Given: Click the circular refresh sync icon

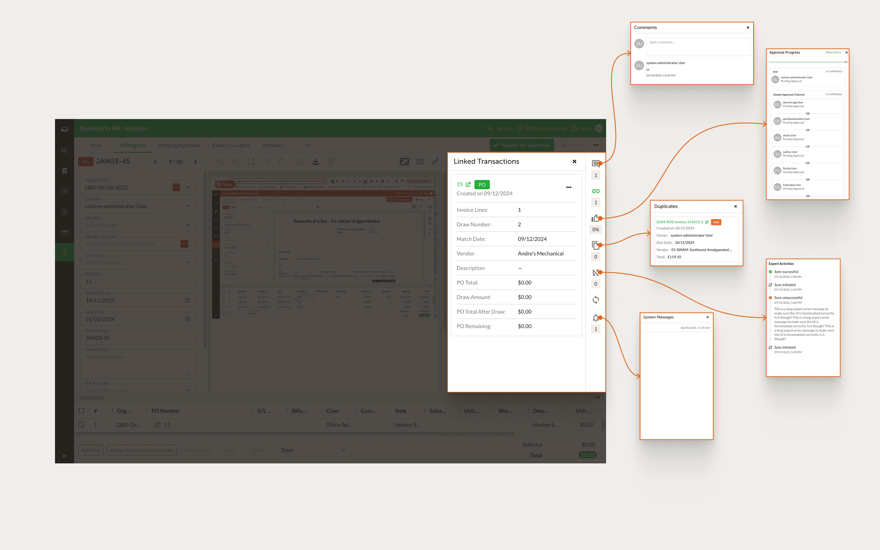Looking at the screenshot, I should point(595,300).
